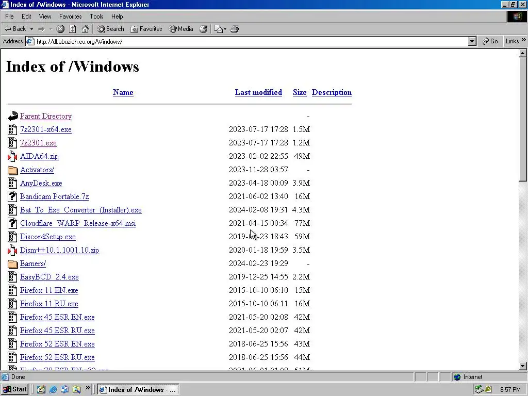Launch Outlook Express from Quick Launch

64,390
